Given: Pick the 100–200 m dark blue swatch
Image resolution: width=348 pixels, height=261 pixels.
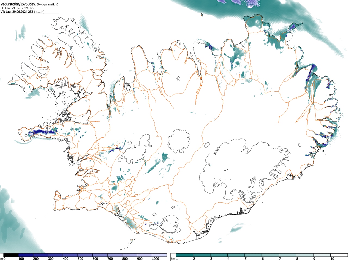Looking at the screenshot, I should [x=26, y=255].
